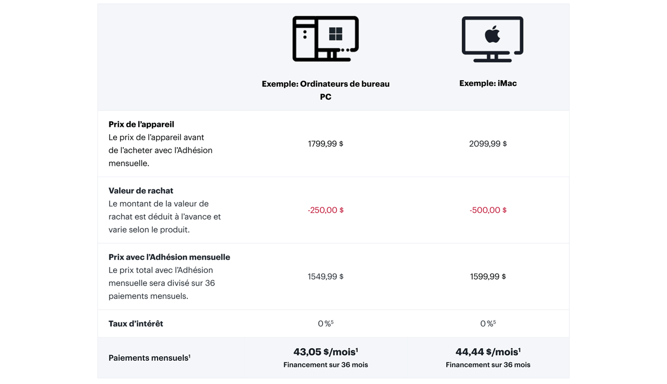
Task: Click the 'Valeur de rachat' row label
Action: pyautogui.click(x=141, y=191)
